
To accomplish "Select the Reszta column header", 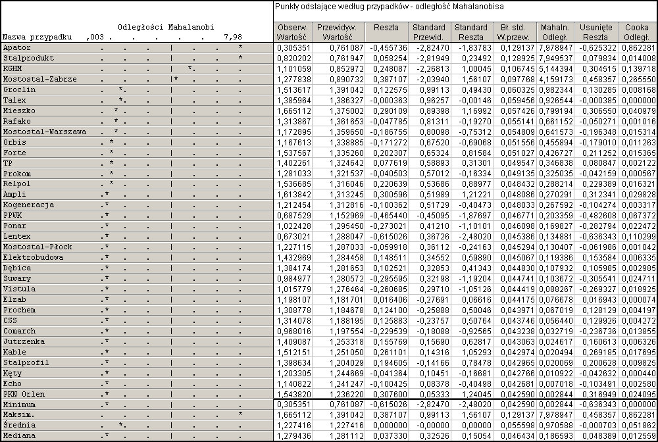I will (x=386, y=32).
